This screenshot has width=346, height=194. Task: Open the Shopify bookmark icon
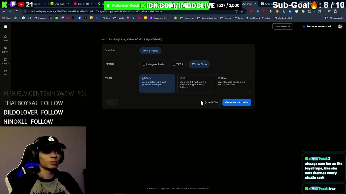(x=175, y=18)
